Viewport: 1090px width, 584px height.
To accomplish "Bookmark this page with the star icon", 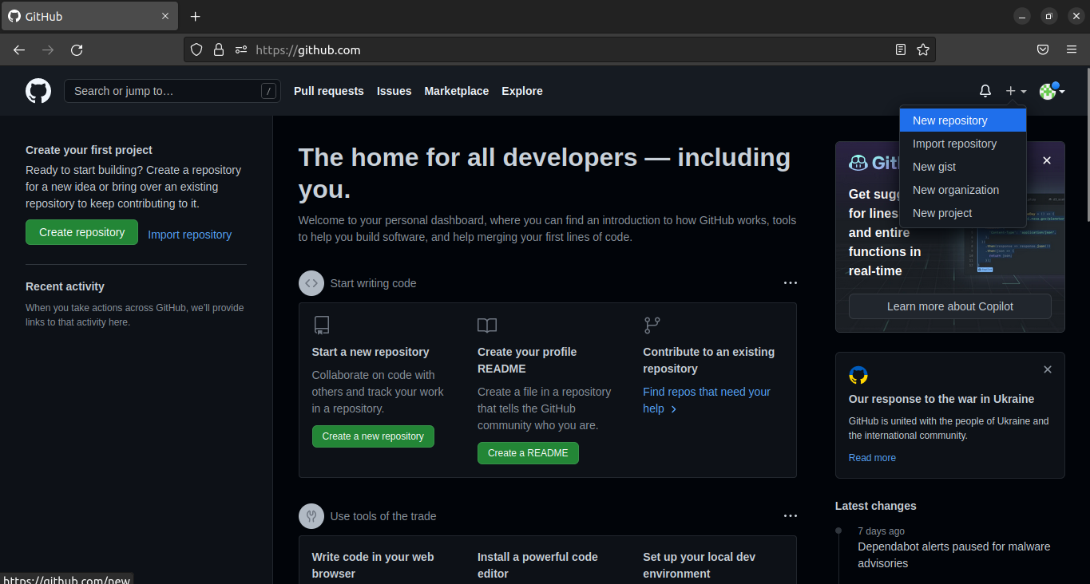I will tap(923, 49).
